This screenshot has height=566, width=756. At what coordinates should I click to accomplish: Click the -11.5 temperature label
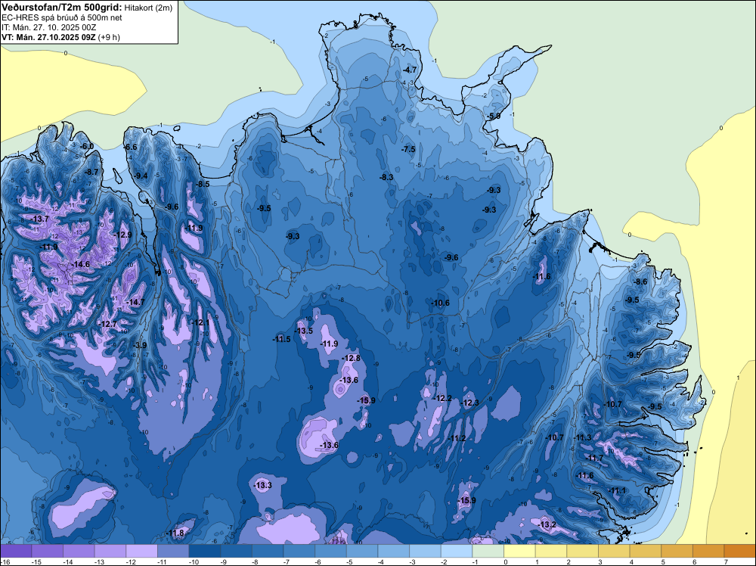pyautogui.click(x=281, y=339)
